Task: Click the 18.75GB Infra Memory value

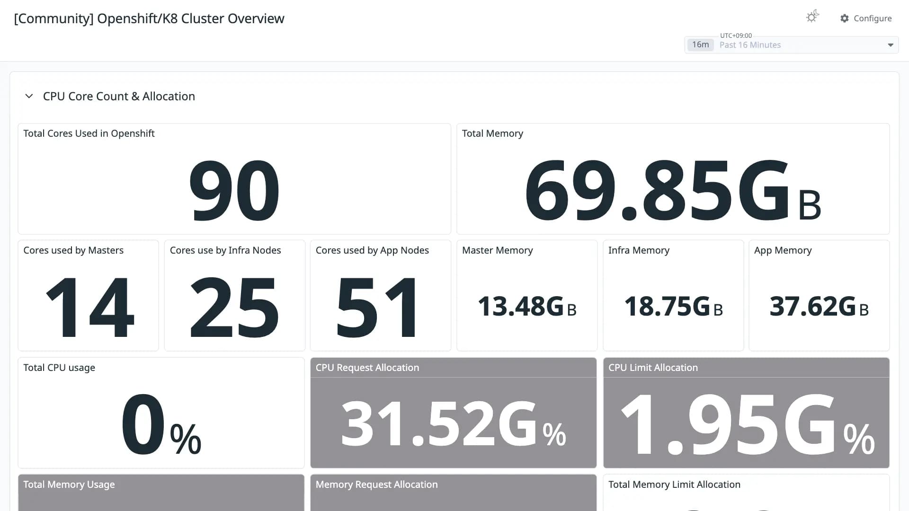Action: [673, 306]
